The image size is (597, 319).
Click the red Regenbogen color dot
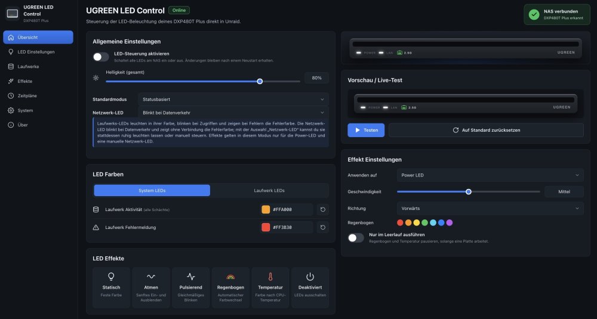pyautogui.click(x=400, y=223)
